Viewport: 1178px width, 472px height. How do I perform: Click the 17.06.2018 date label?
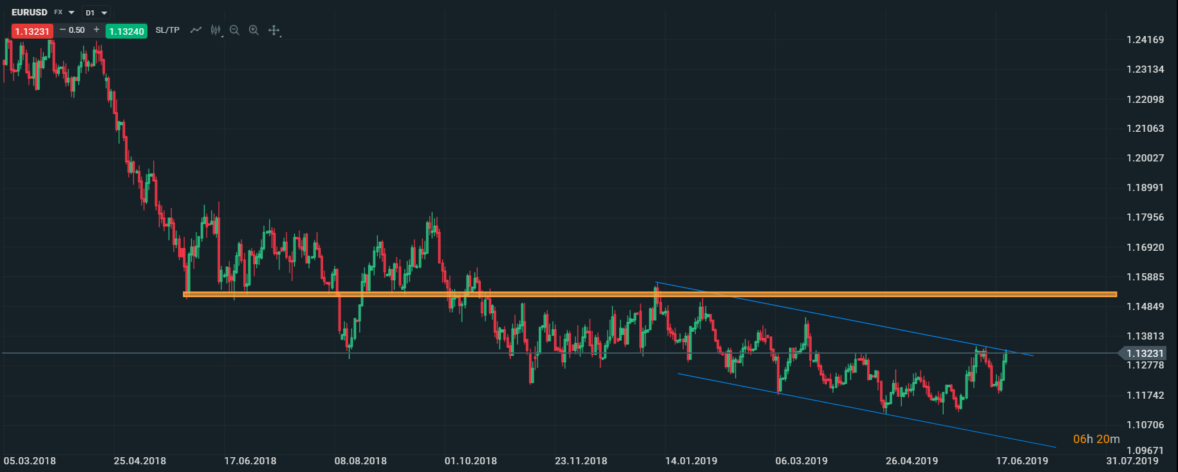pos(250,461)
